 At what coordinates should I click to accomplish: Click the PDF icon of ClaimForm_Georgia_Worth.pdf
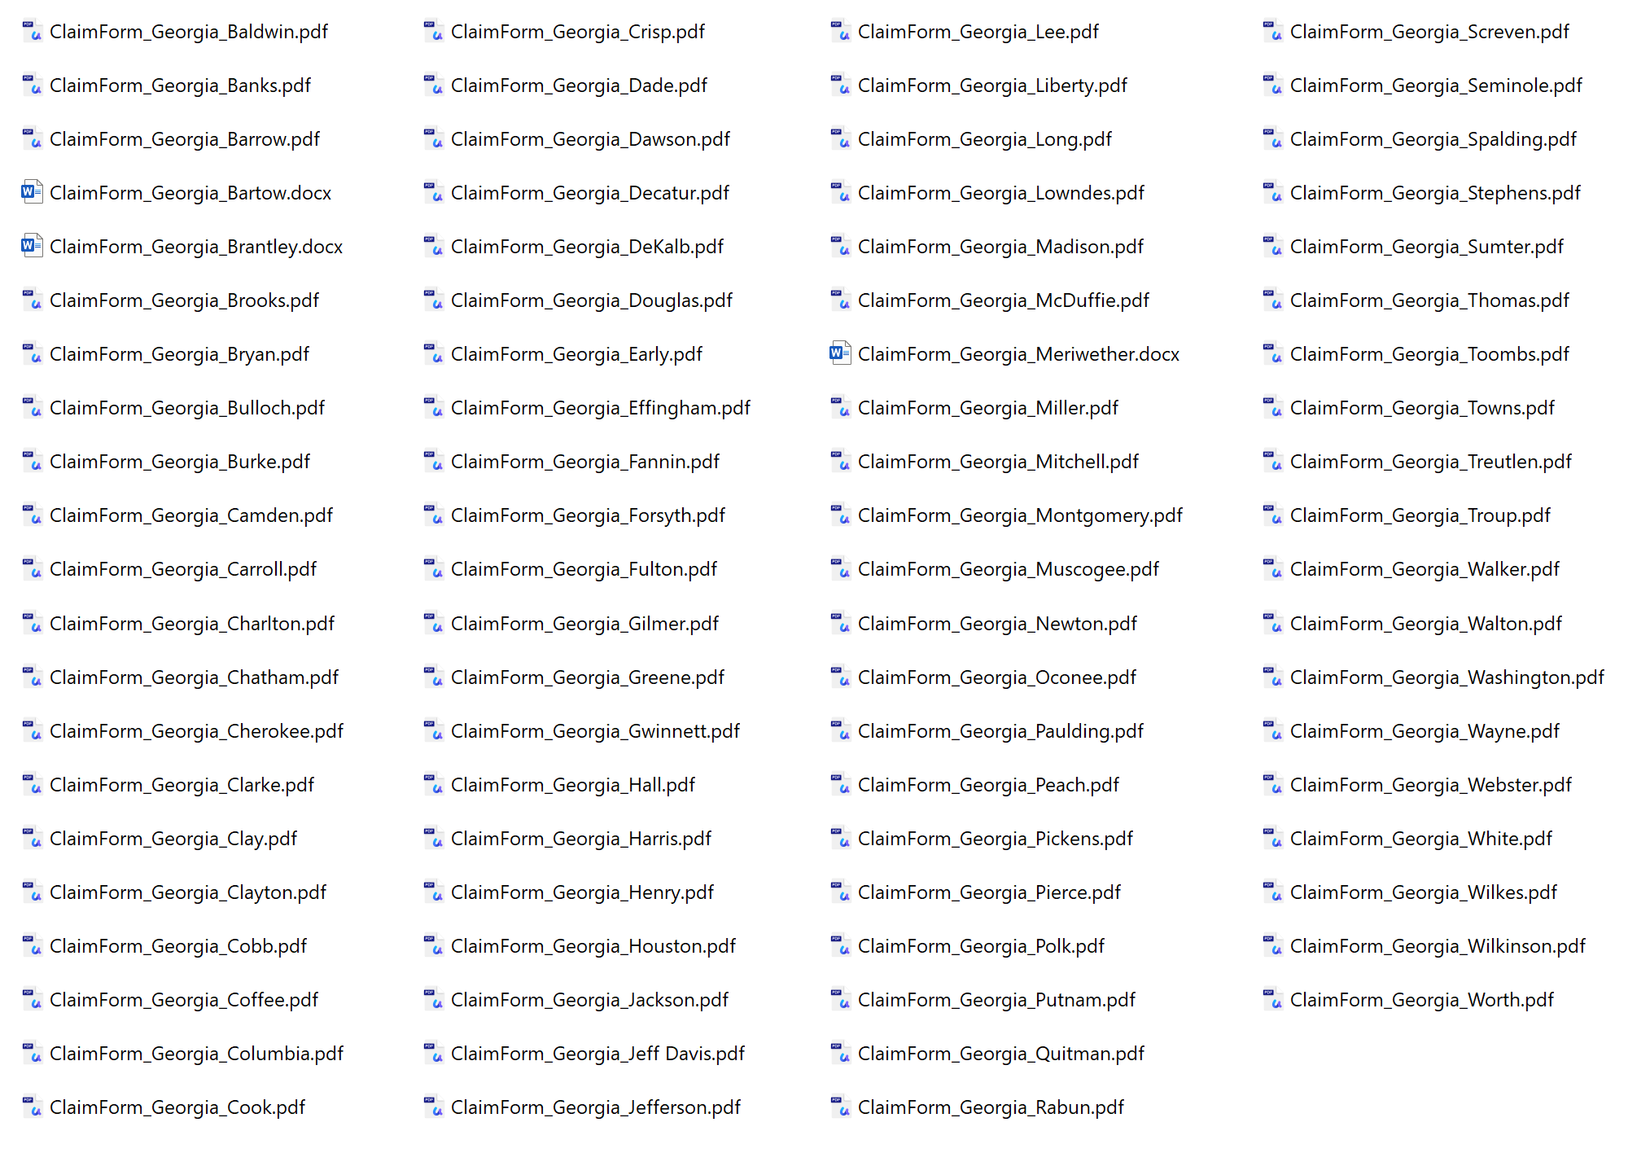[x=1272, y=1000]
